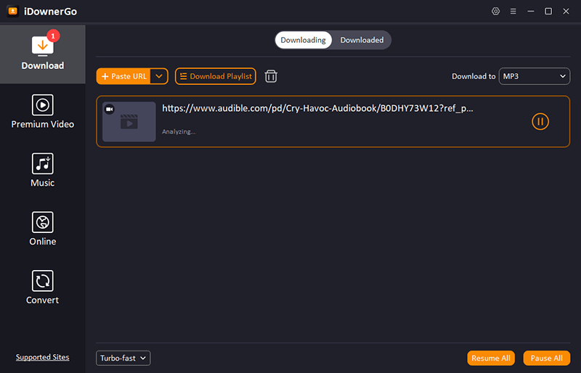Screen dimensions: 581x373
Task: Switch to the Downloaded tab
Action: 362,40
